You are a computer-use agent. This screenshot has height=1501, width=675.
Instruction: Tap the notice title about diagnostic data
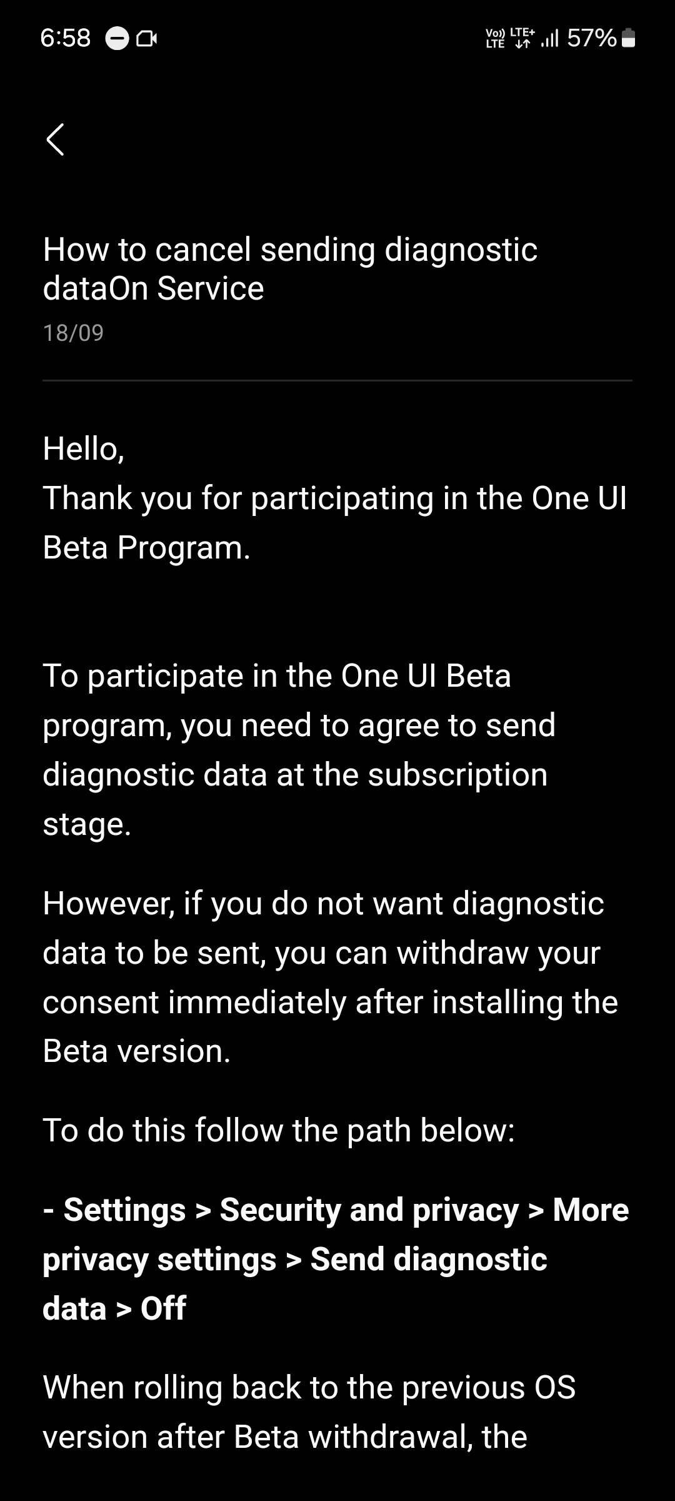click(290, 268)
